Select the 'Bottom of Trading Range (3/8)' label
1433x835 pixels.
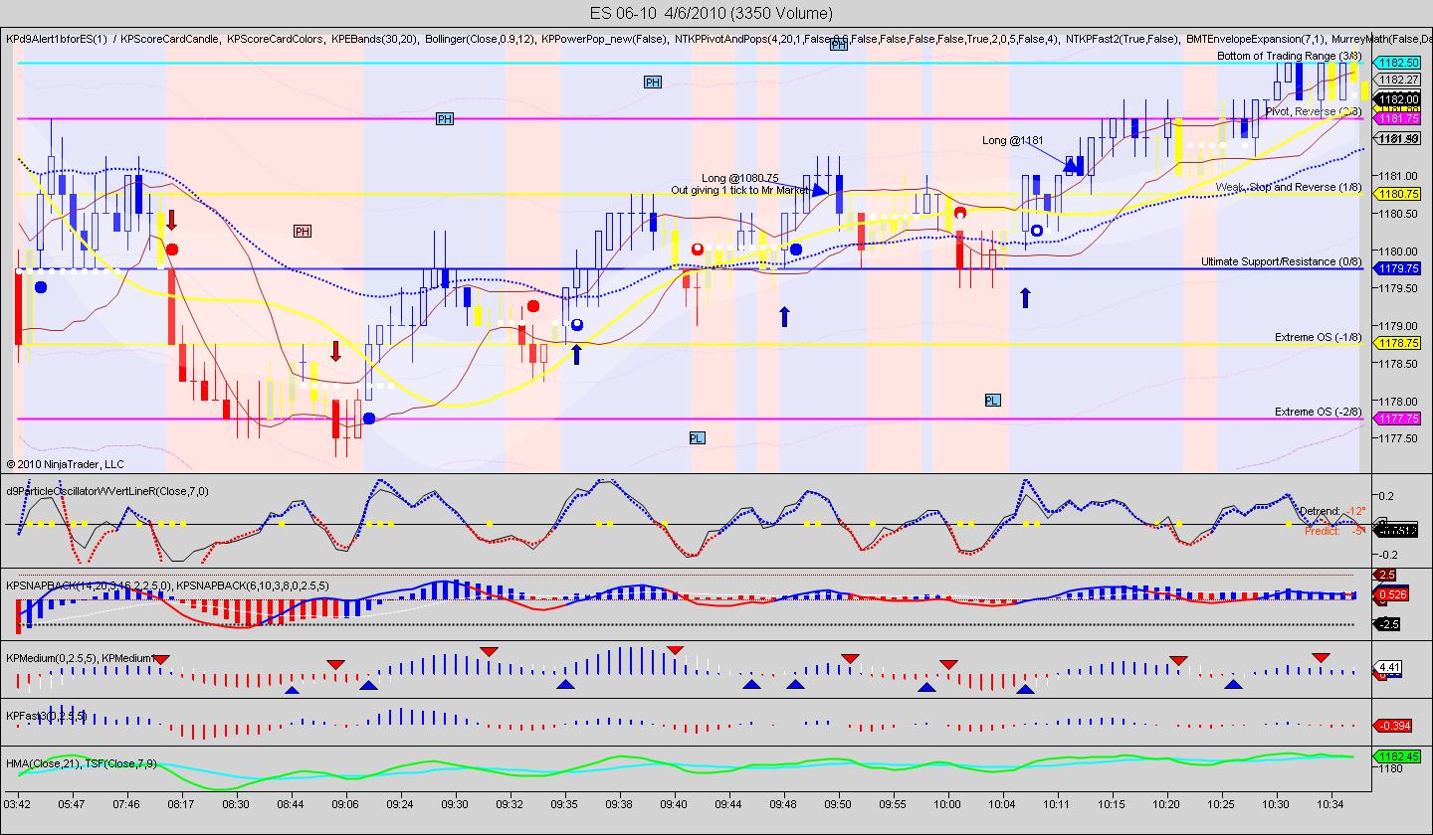(x=1289, y=56)
